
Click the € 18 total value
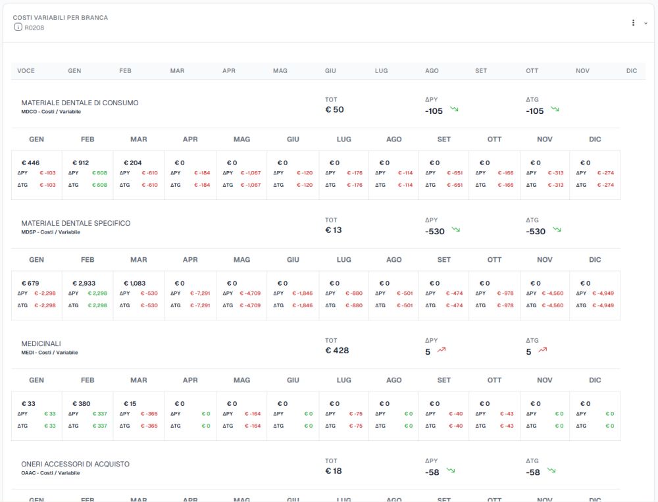334,471
